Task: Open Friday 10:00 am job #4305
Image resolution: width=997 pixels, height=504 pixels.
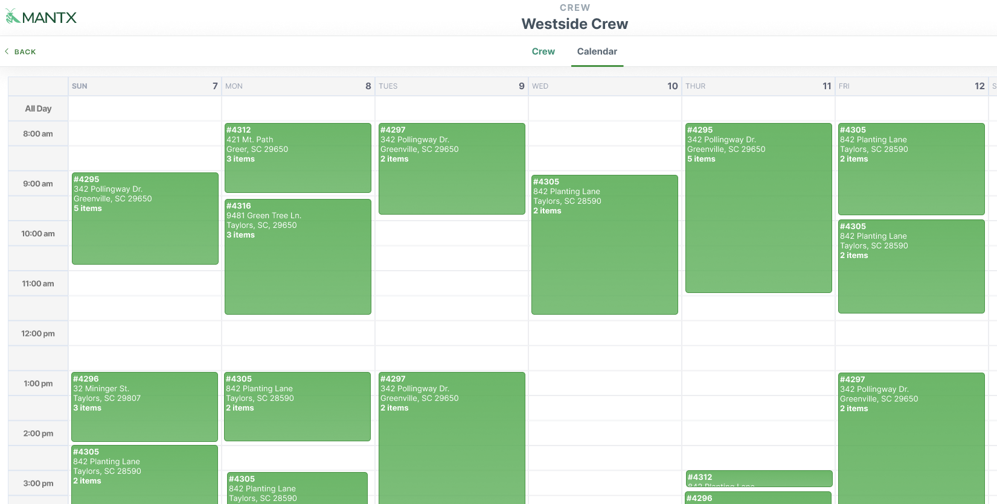Action: [911, 266]
